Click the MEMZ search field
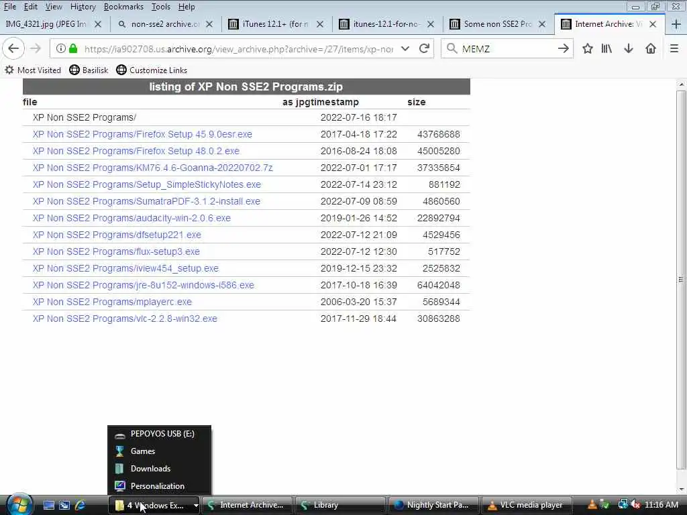The image size is (687, 515). pyautogui.click(x=509, y=48)
